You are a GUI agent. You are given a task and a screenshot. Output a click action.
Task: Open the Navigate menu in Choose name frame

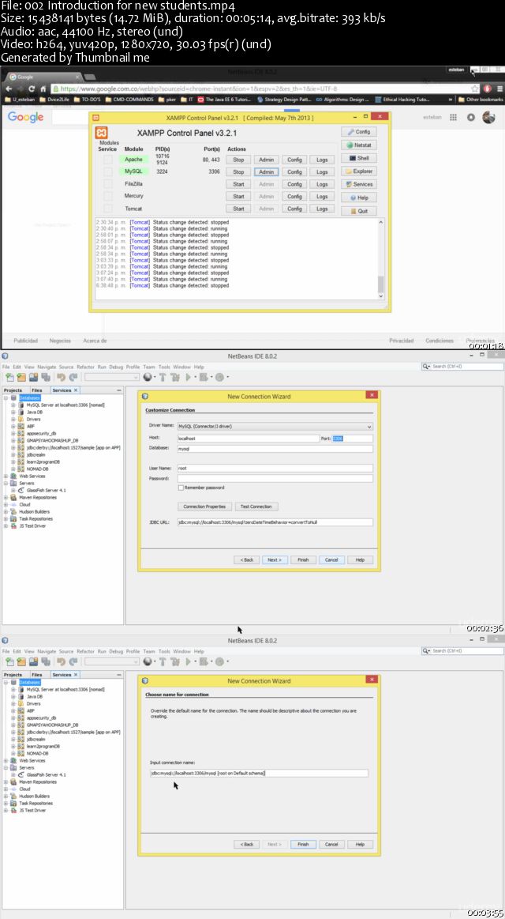(47, 651)
